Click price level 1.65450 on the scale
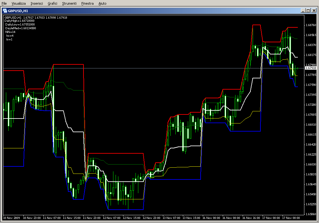Viewport: 319px width, 223px height. 311,194
